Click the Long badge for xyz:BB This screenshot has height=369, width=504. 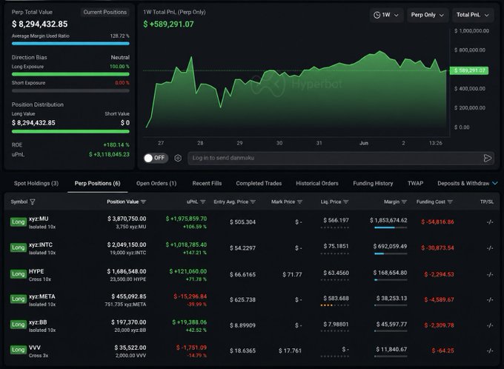19,325
